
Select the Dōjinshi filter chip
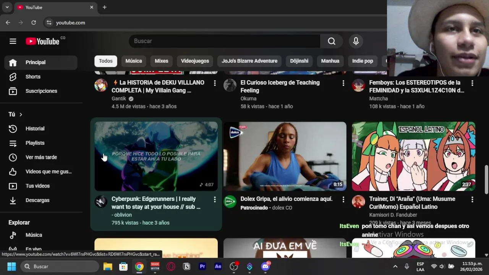point(299,61)
